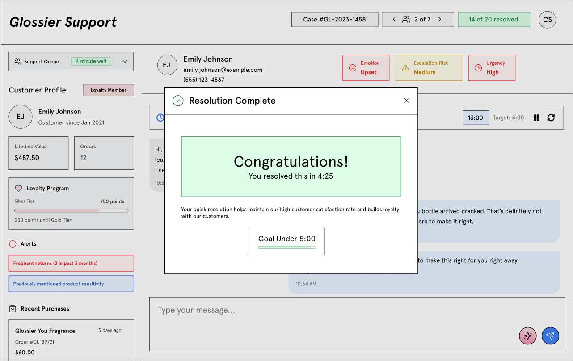573x361 pixels.
Task: Click the Orders 12 card
Action: click(104, 153)
